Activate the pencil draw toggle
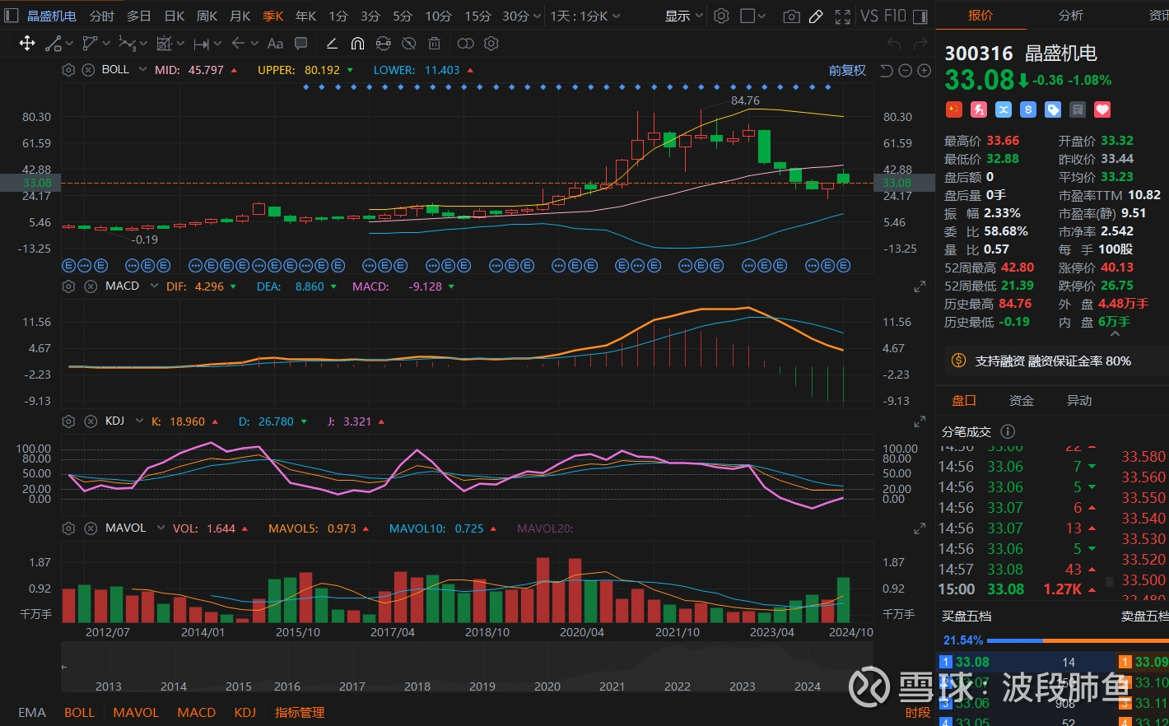 click(816, 16)
